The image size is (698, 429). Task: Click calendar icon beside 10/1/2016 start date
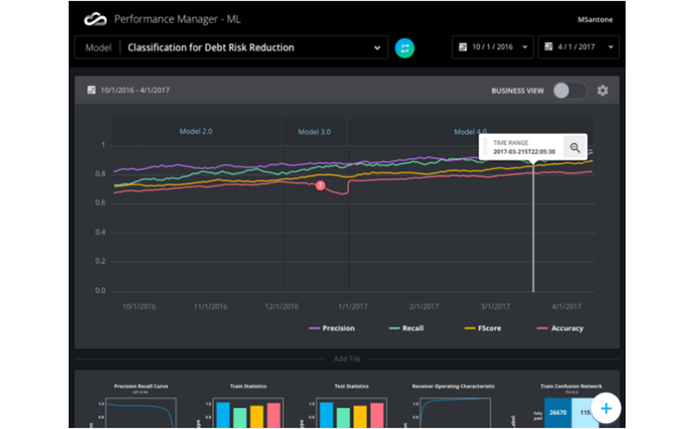[463, 46]
